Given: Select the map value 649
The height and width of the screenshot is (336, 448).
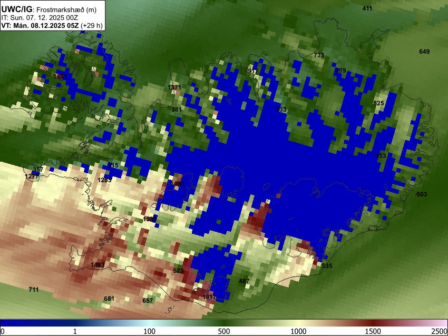Looking at the screenshot, I should pyautogui.click(x=424, y=52).
